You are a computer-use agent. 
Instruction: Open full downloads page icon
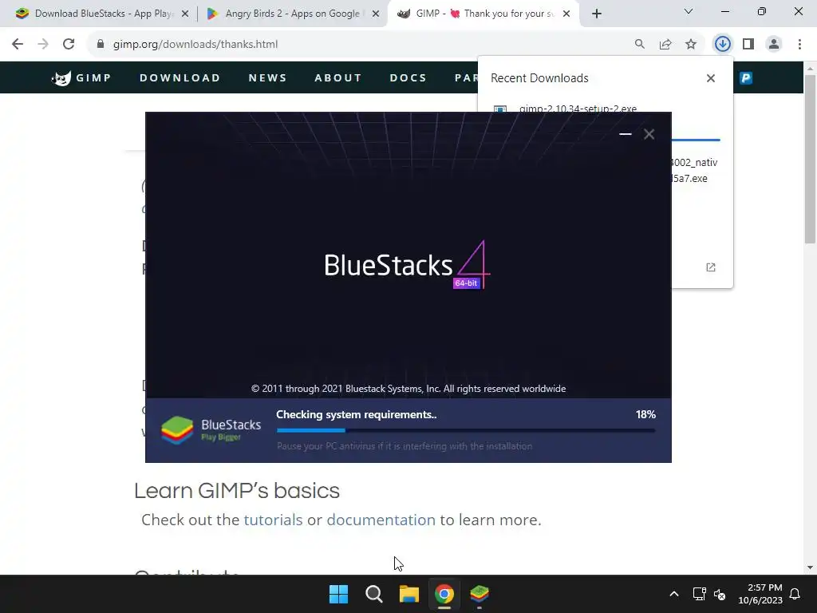pyautogui.click(x=711, y=267)
